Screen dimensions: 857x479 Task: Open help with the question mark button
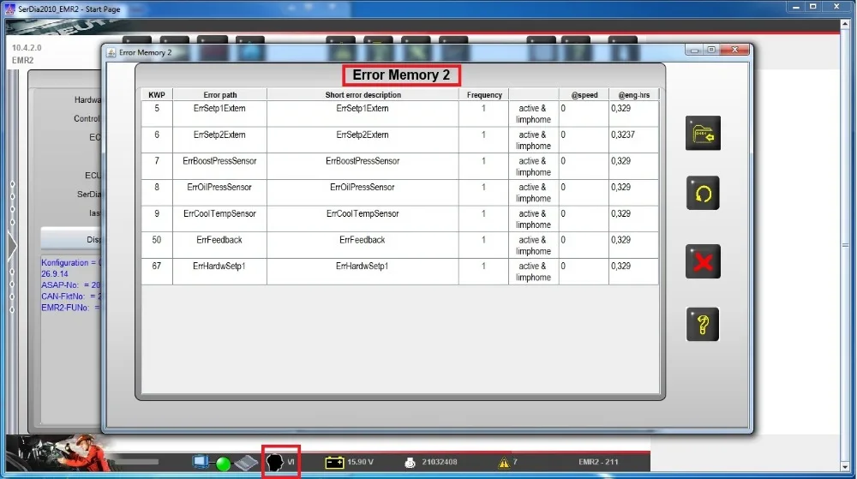(703, 325)
